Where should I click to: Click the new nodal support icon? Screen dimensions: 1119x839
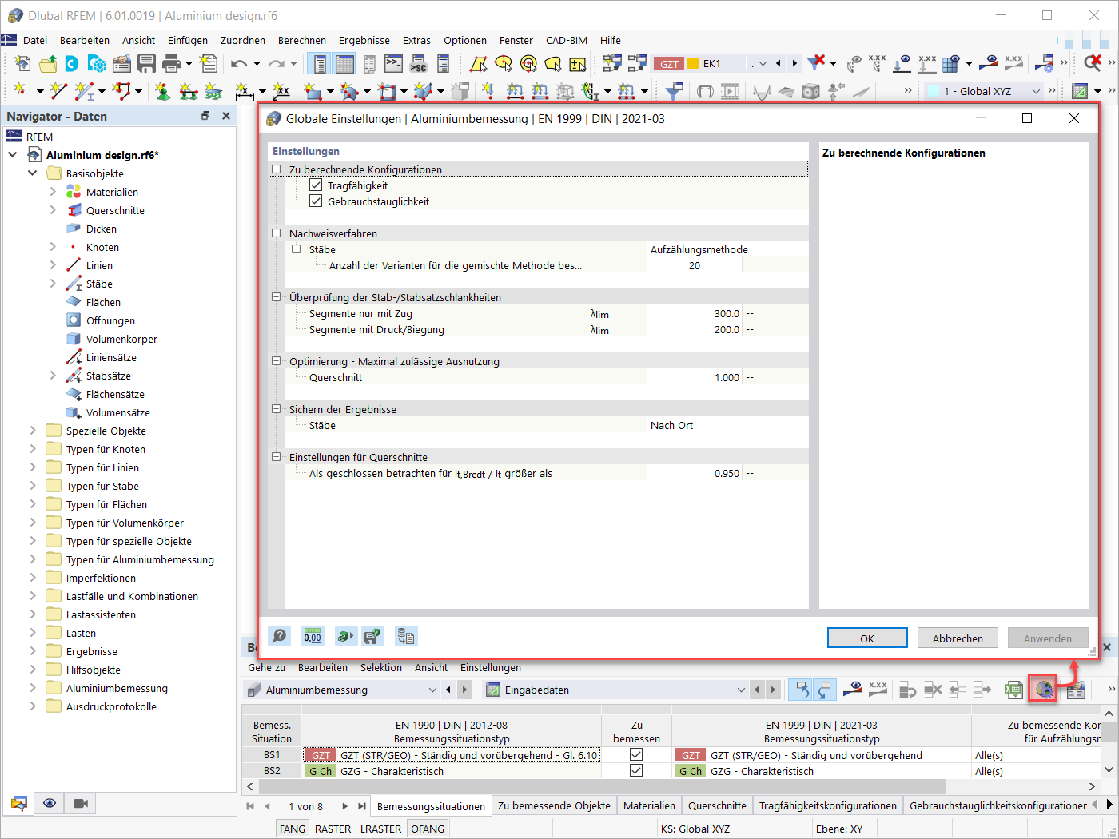(x=162, y=91)
